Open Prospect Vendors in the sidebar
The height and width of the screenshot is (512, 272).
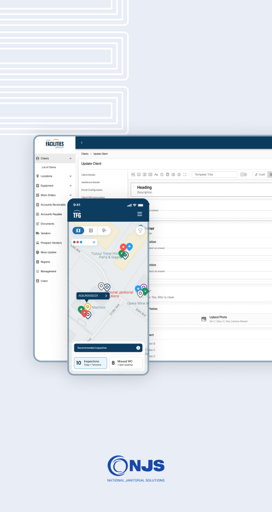(51, 243)
